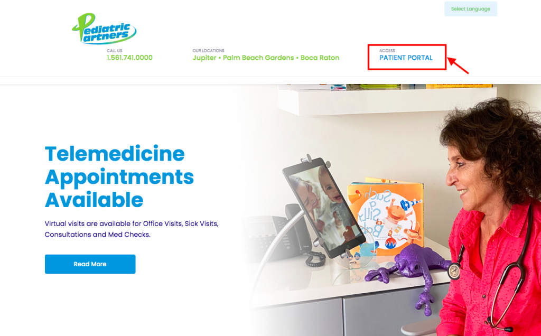
Task: Open the Select Language dropdown
Action: pos(471,9)
